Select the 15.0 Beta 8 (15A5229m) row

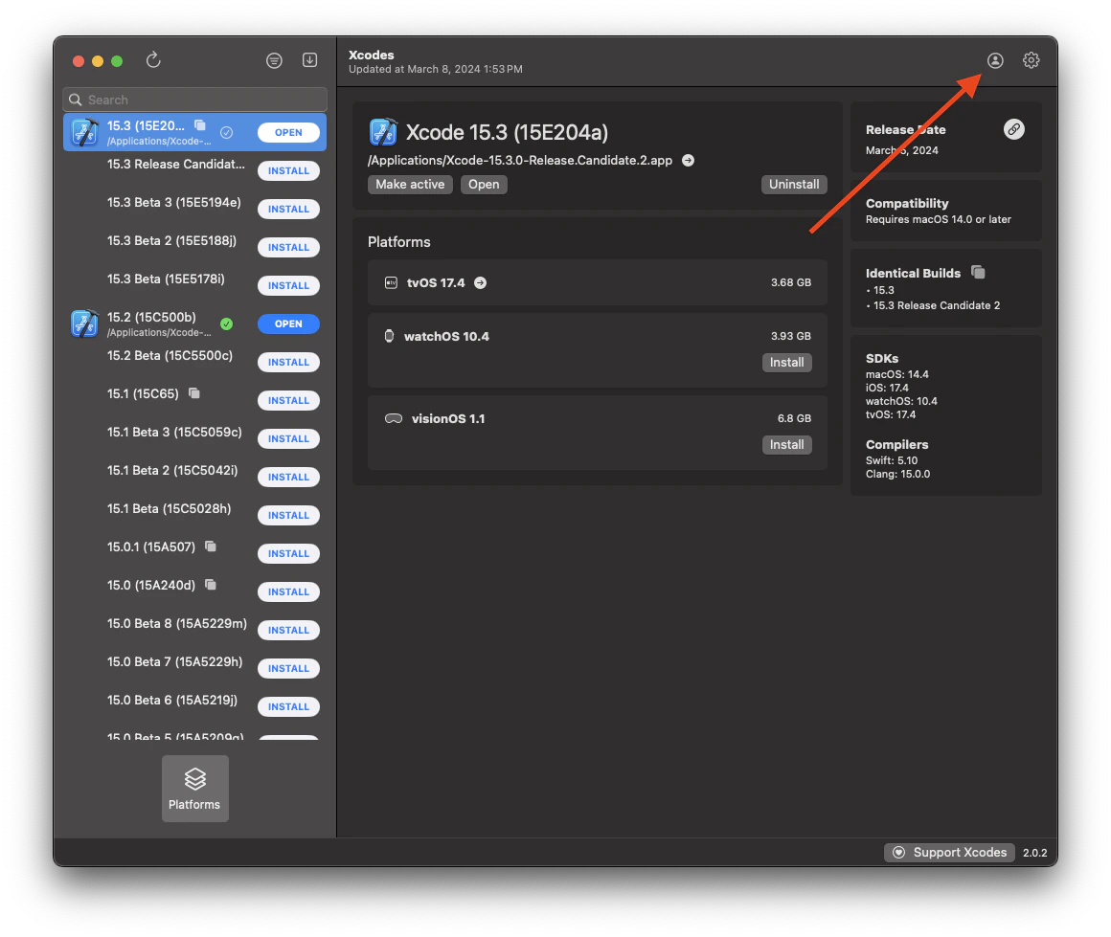click(194, 630)
